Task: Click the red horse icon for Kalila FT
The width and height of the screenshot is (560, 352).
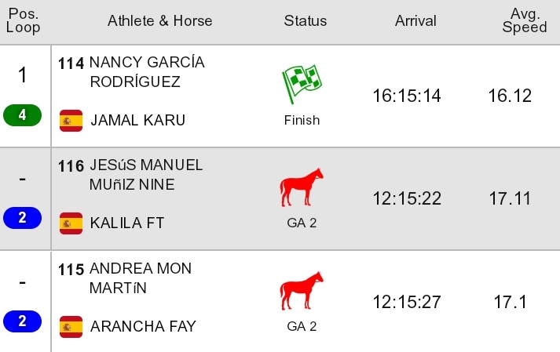Action: coord(302,187)
